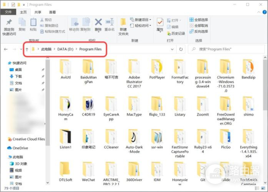The image size is (268, 192).
Task: Select the Bandizip folder
Action: (248, 69)
